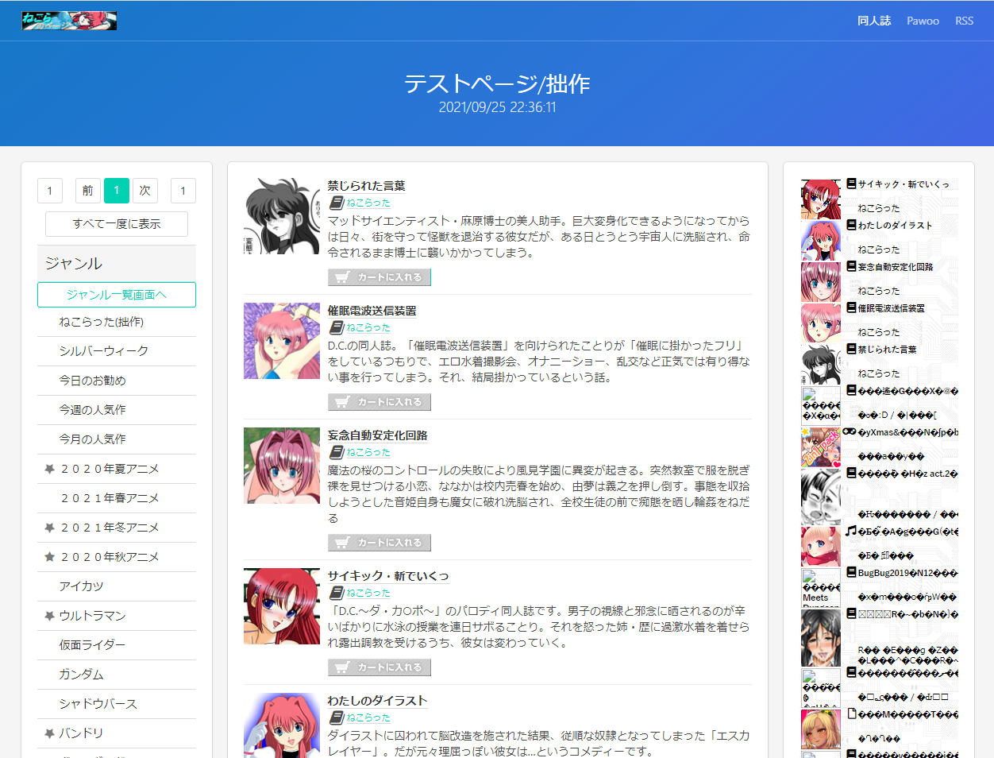Open sidebar BugBug2019 item title
The image size is (994, 758).
[x=908, y=573]
